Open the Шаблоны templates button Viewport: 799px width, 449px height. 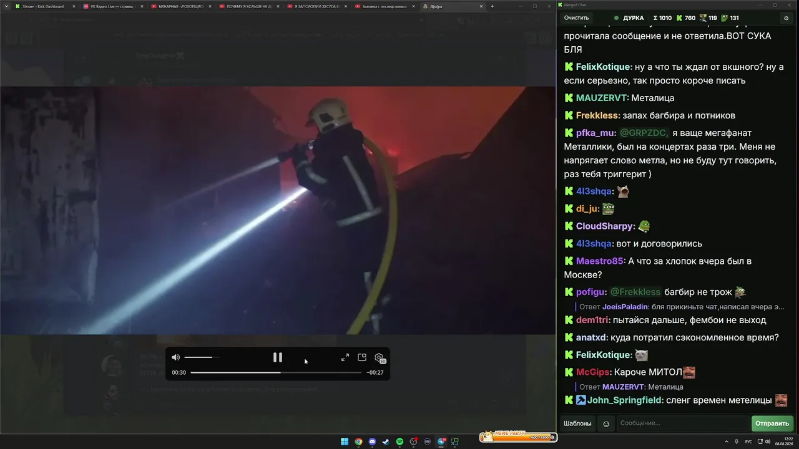(577, 423)
